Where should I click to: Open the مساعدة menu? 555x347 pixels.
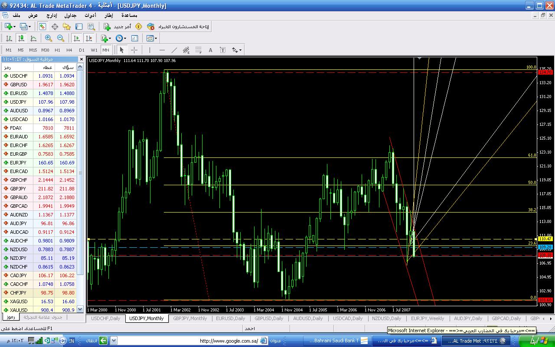coord(129,15)
